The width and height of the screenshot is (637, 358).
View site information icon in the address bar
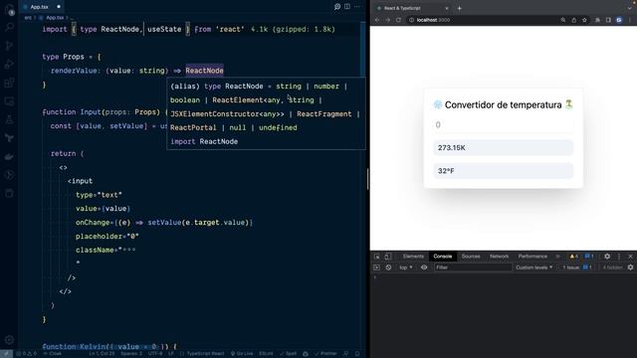[x=411, y=20]
